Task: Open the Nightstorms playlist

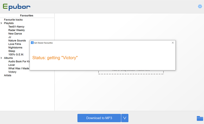Action: pyautogui.click(x=15, y=48)
